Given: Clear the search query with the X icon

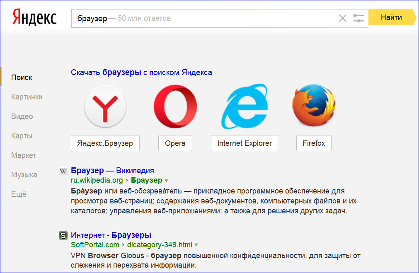Looking at the screenshot, I should [343, 18].
